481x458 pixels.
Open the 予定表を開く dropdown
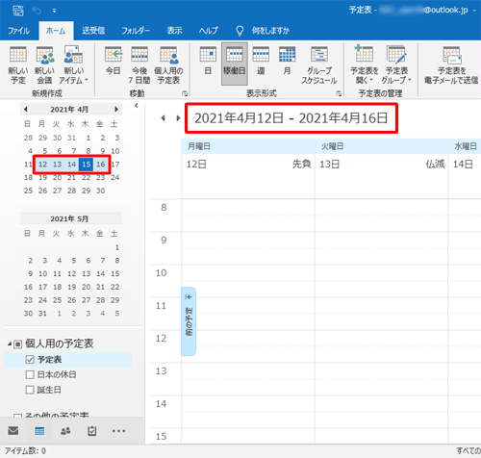pyautogui.click(x=364, y=65)
